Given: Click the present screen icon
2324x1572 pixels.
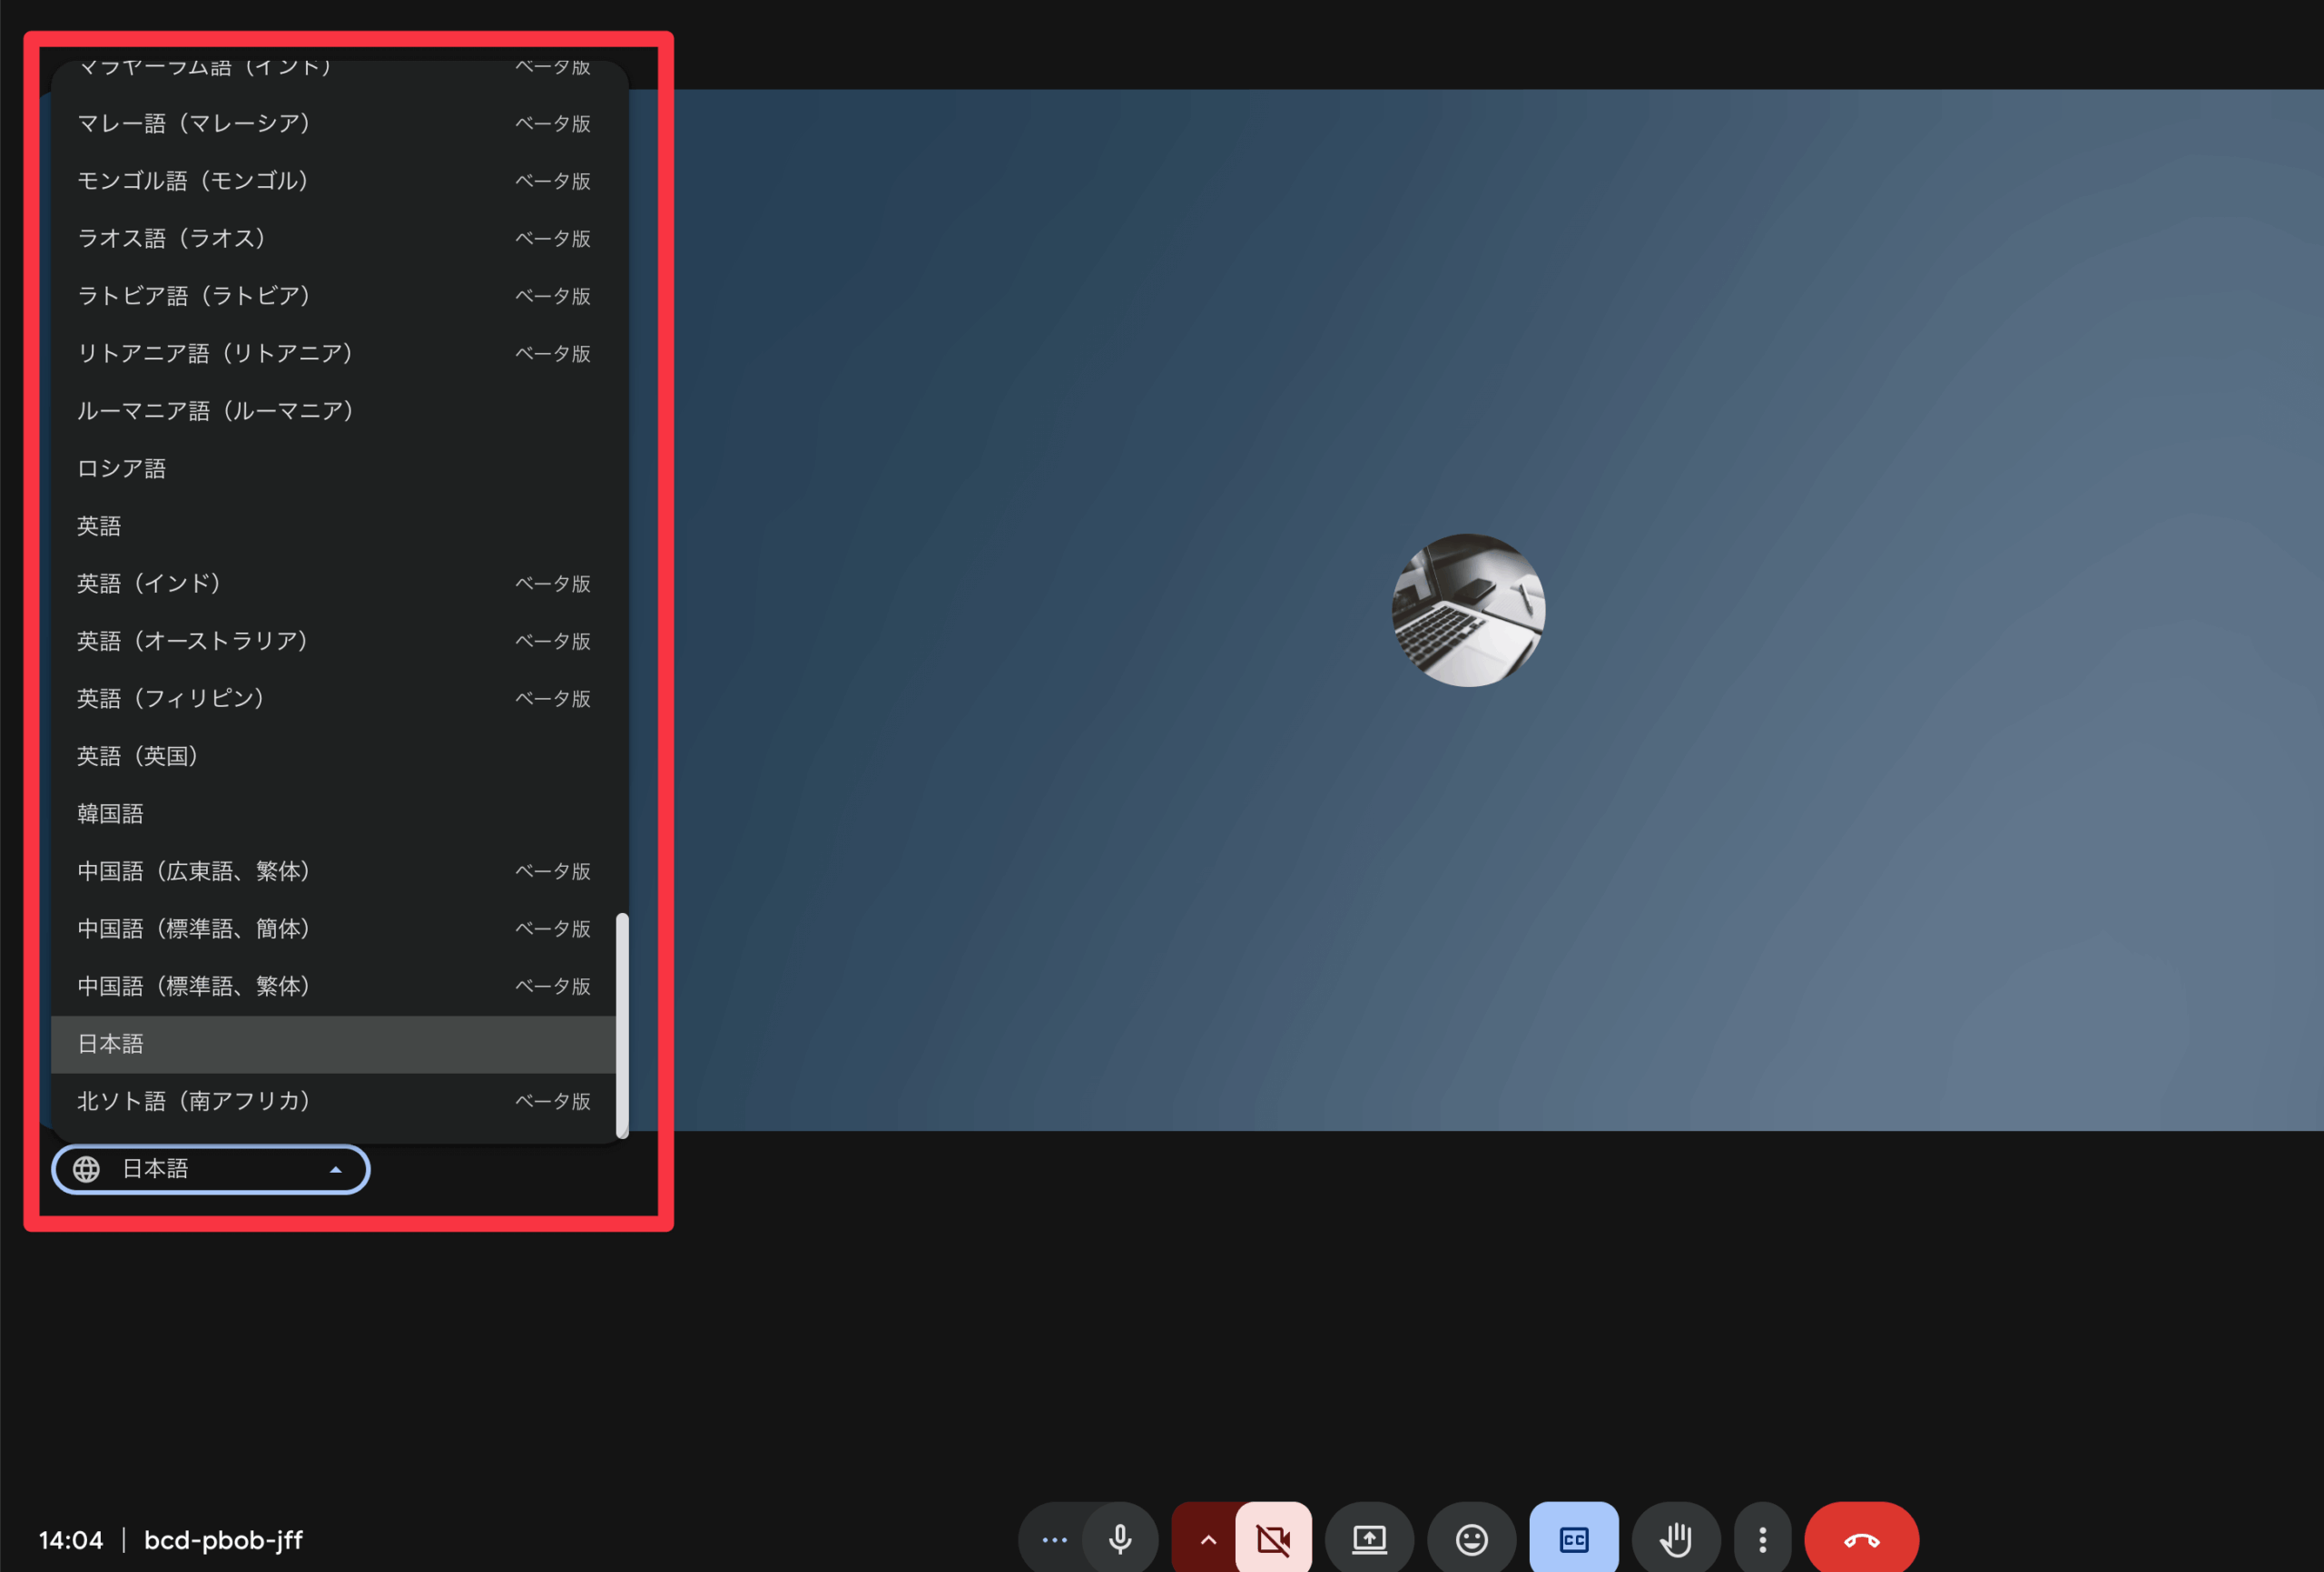Looking at the screenshot, I should click(x=1369, y=1538).
